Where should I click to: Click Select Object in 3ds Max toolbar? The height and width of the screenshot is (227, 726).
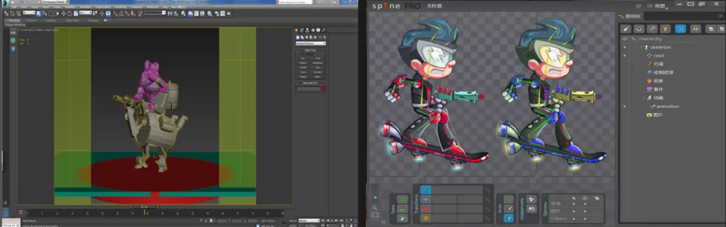click(x=39, y=13)
